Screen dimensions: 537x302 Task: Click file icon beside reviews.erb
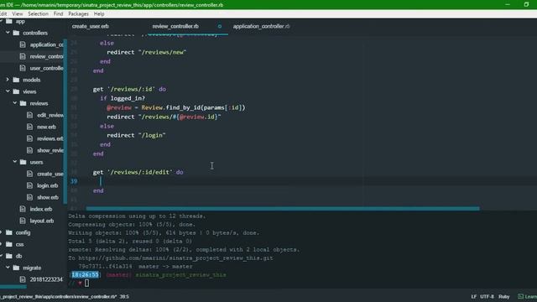30,138
